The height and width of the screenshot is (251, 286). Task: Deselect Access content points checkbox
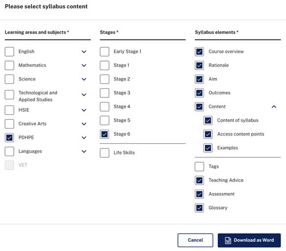click(208, 134)
